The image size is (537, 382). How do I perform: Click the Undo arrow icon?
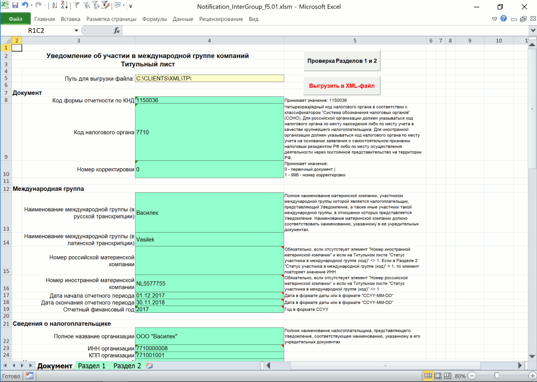tap(25, 6)
